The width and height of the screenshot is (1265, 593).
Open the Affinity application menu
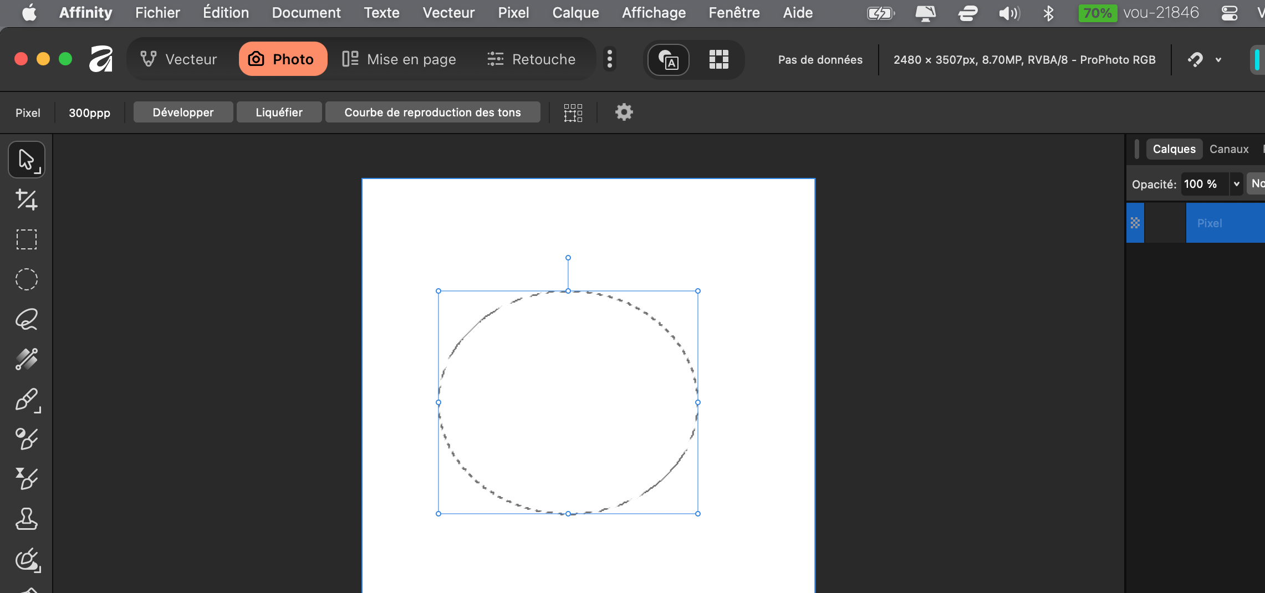pyautogui.click(x=85, y=13)
